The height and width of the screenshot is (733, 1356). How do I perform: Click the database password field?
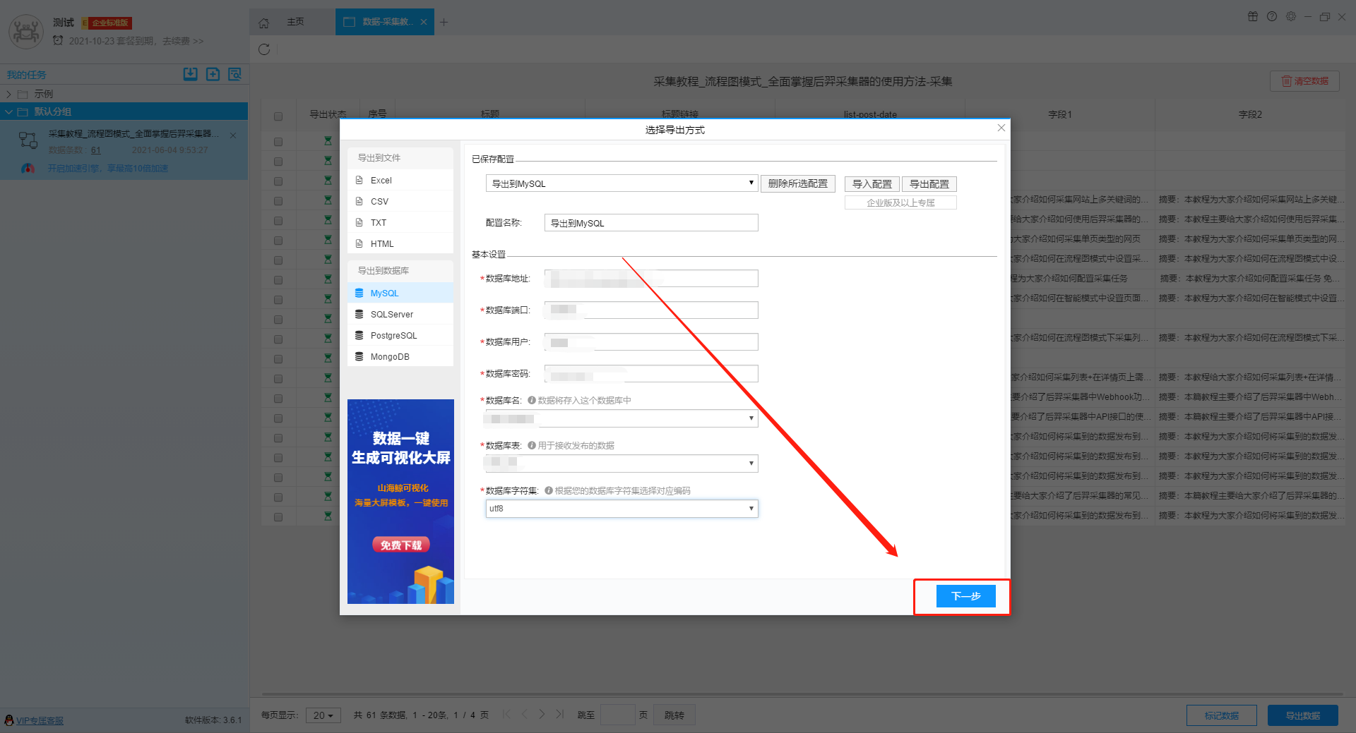[651, 374]
